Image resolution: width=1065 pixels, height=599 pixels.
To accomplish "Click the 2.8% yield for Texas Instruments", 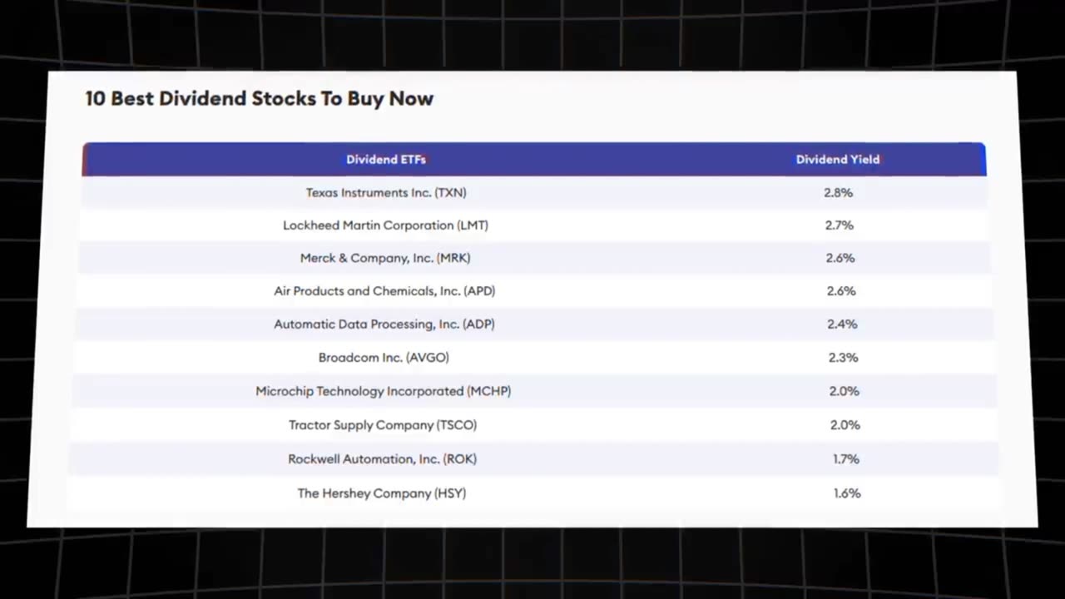I will (839, 193).
